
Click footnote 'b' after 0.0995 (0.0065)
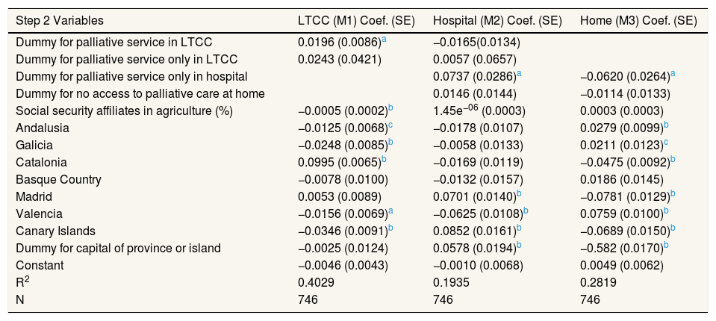coord(385,160)
